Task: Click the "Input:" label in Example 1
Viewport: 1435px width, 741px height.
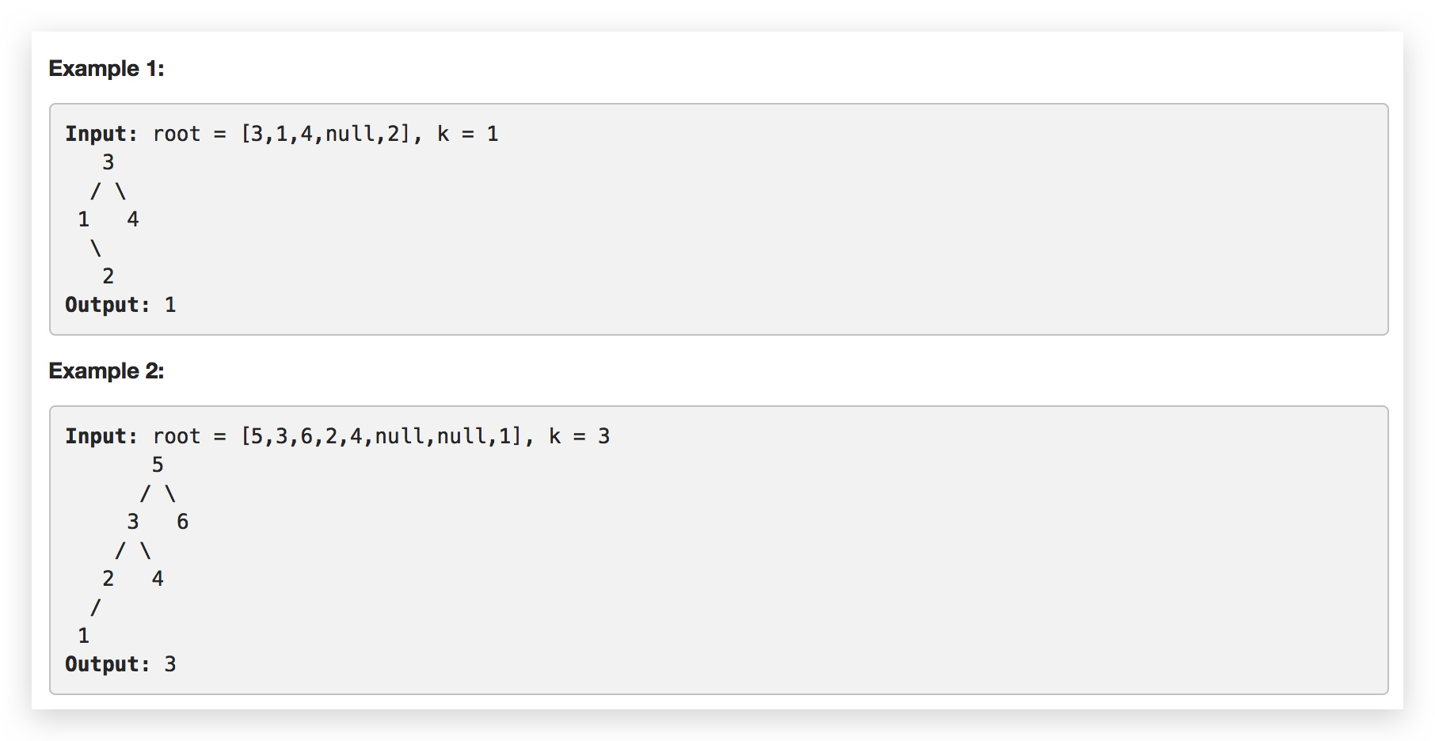Action: (101, 134)
